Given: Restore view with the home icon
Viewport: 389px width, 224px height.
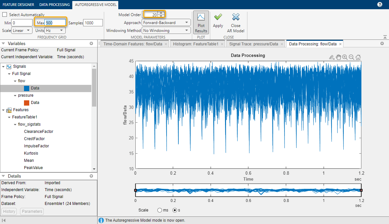Looking at the screenshot, I should click(x=358, y=57).
